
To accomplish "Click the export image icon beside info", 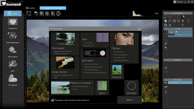I will click(53, 13).
